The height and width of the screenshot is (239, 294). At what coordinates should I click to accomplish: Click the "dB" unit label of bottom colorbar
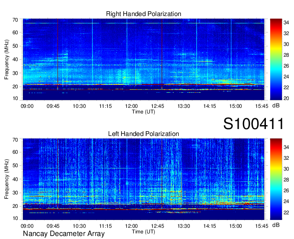click(x=276, y=225)
